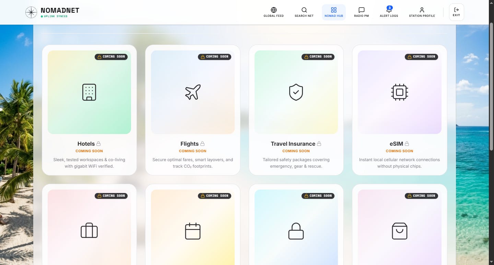The image size is (494, 265).
Task: Click the Flights description about optimal fares
Action: click(193, 163)
